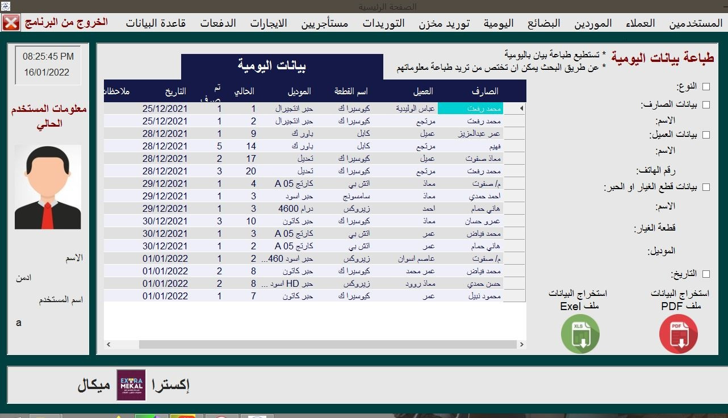
Task: Select the الدفعات menu item
Action: click(218, 23)
